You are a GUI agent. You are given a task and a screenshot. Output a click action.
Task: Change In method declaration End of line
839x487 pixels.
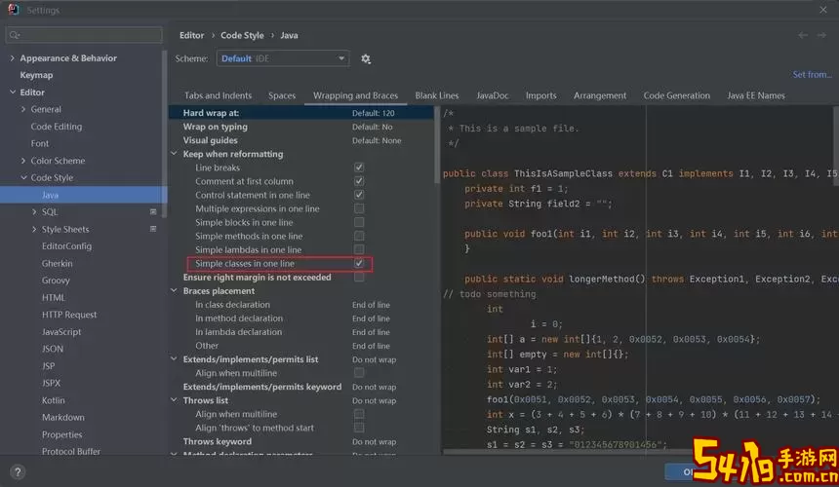(x=371, y=318)
